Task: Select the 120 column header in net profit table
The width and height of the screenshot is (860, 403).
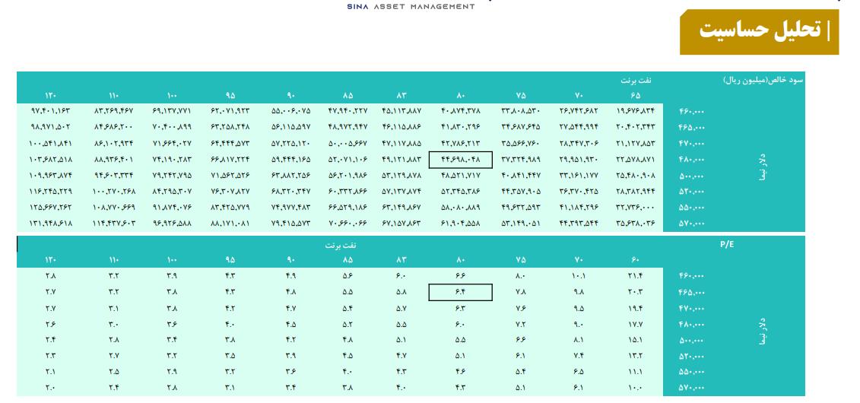Action: click(51, 95)
